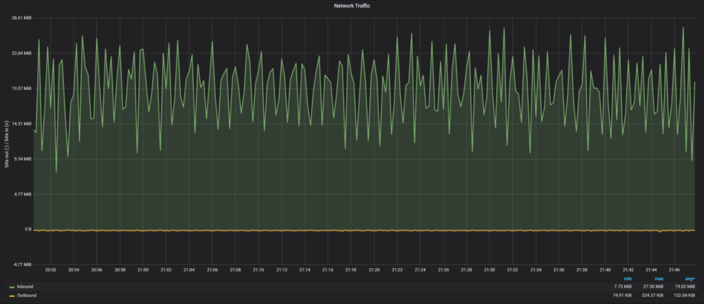Click Outbound avg value 152.04 KiB

point(684,295)
